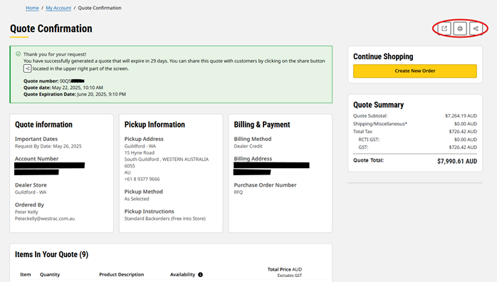Click the Purchase Order Number label
Image resolution: width=497 pixels, height=282 pixels.
(265, 185)
